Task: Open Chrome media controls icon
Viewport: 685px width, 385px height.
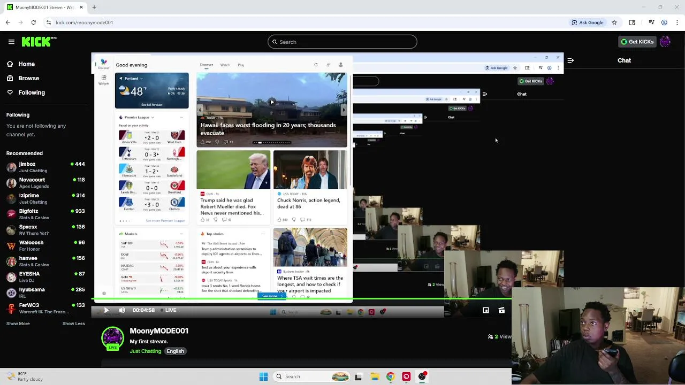Action: pyautogui.click(x=651, y=22)
